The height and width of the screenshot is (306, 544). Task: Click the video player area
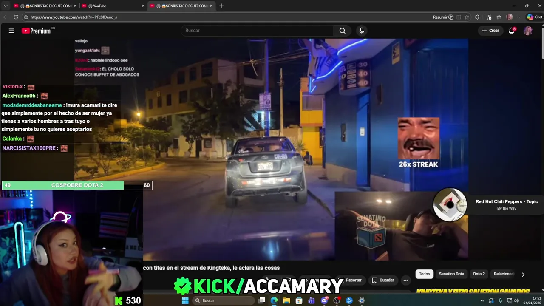point(272,149)
